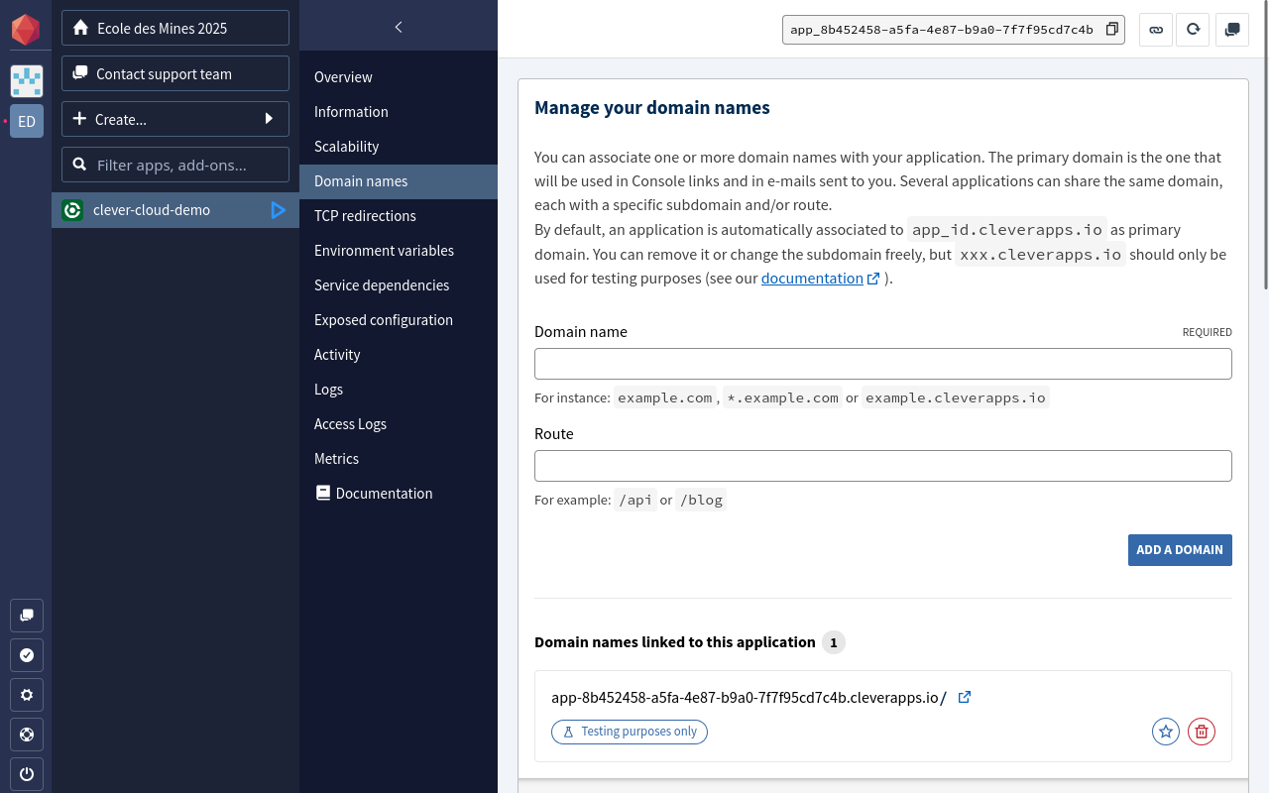Viewport: 1269px width, 793px height.
Task: Open the Clever Cloud logo
Action: coord(27,30)
